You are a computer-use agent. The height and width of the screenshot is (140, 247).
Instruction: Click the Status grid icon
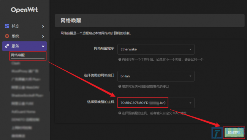click(7, 26)
